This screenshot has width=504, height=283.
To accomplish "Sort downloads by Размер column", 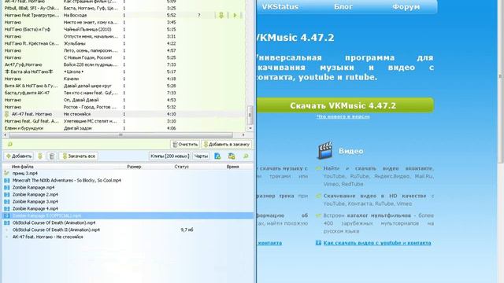I will (134, 167).
